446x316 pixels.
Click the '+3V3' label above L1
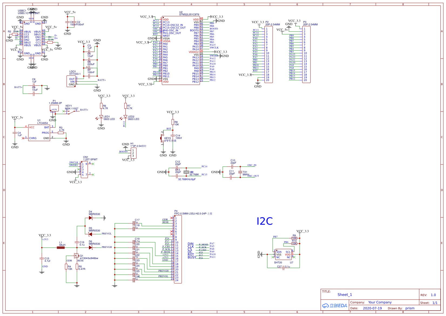point(45,239)
